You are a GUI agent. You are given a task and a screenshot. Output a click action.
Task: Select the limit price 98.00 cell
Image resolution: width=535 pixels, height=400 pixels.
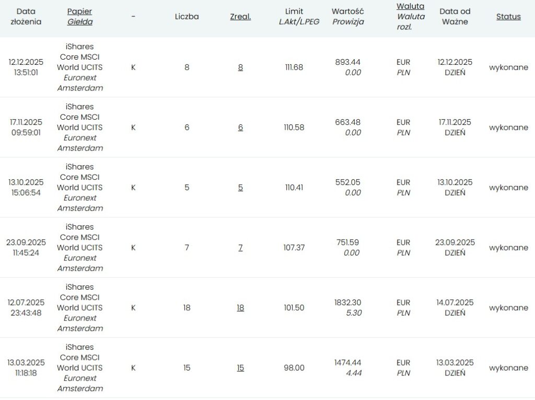pos(294,368)
